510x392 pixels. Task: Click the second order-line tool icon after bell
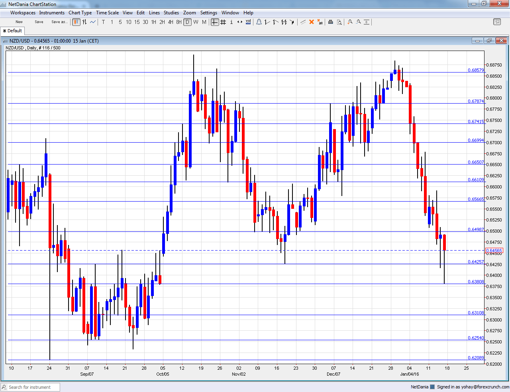point(276,22)
